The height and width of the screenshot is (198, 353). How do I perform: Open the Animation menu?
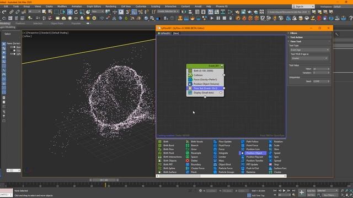pos(77,7)
